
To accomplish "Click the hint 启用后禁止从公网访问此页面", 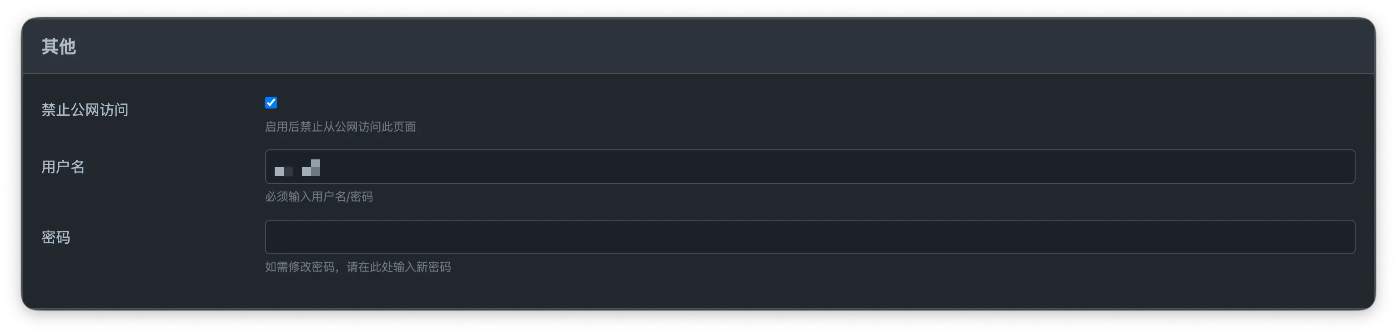I will tap(340, 127).
